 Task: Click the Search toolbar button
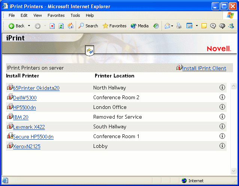click(88, 26)
